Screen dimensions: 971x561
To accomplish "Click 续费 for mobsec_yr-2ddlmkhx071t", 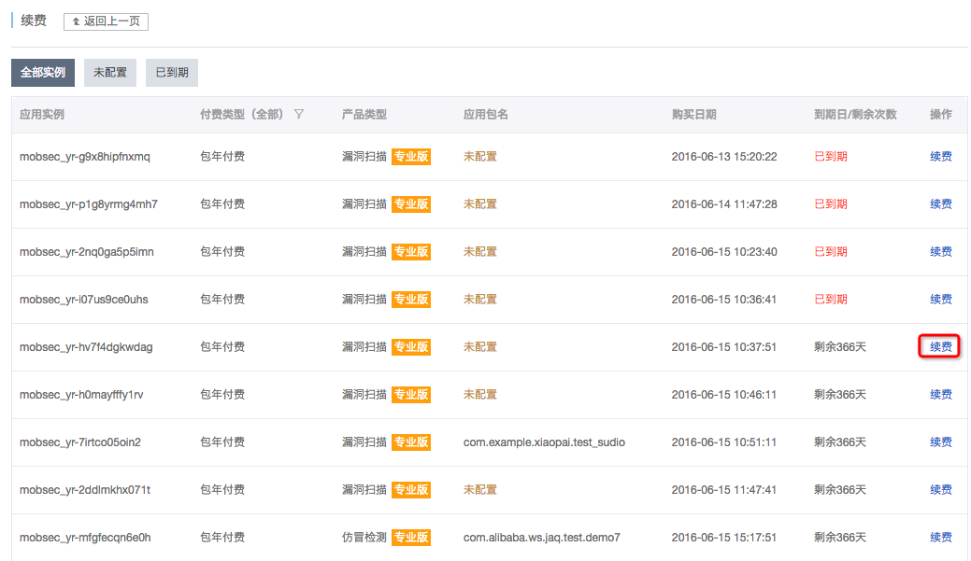I will click(x=940, y=490).
